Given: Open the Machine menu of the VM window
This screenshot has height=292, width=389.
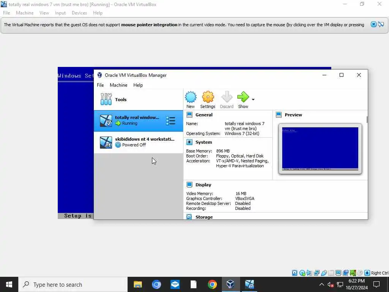Looking at the screenshot, I should pyautogui.click(x=25, y=13).
